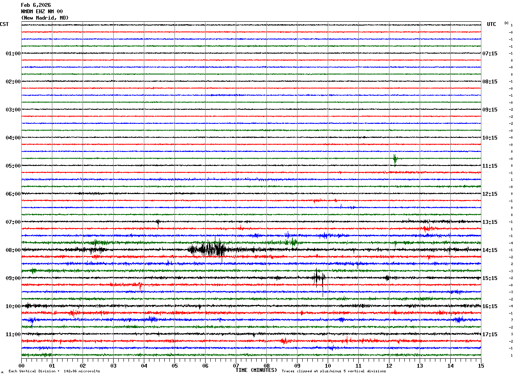Click the 07:15 UTC time label
515x377 pixels.
tap(490, 54)
